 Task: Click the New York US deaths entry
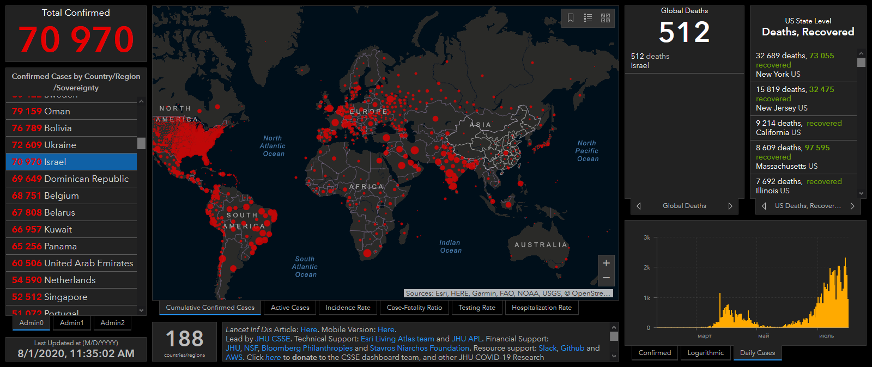(x=803, y=65)
